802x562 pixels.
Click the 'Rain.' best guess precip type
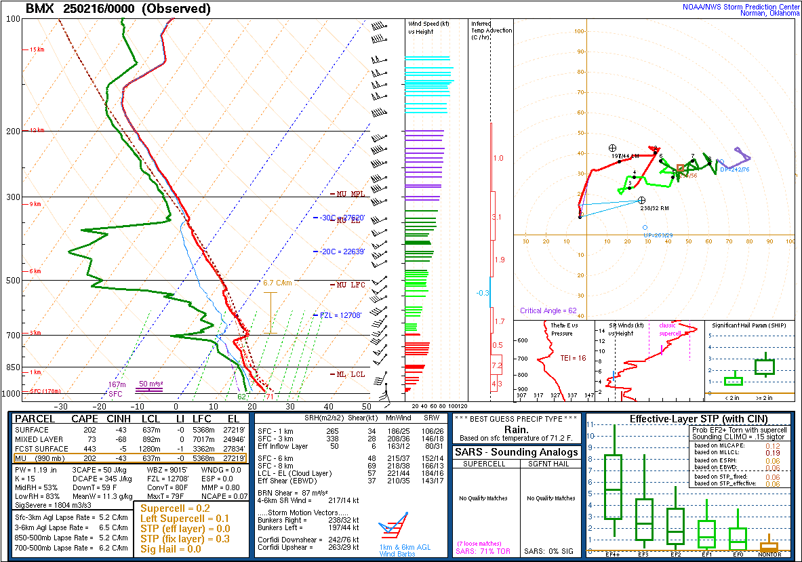(517, 428)
